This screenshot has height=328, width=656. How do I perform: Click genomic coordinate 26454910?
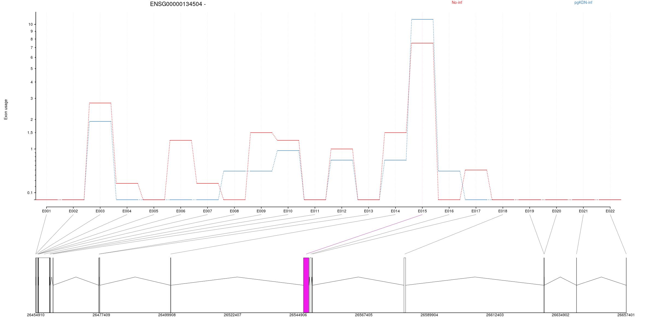(x=36, y=315)
